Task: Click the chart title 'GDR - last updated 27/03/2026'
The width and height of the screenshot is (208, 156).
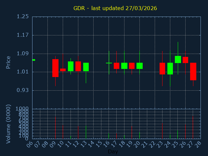Action: [x=115, y=8]
